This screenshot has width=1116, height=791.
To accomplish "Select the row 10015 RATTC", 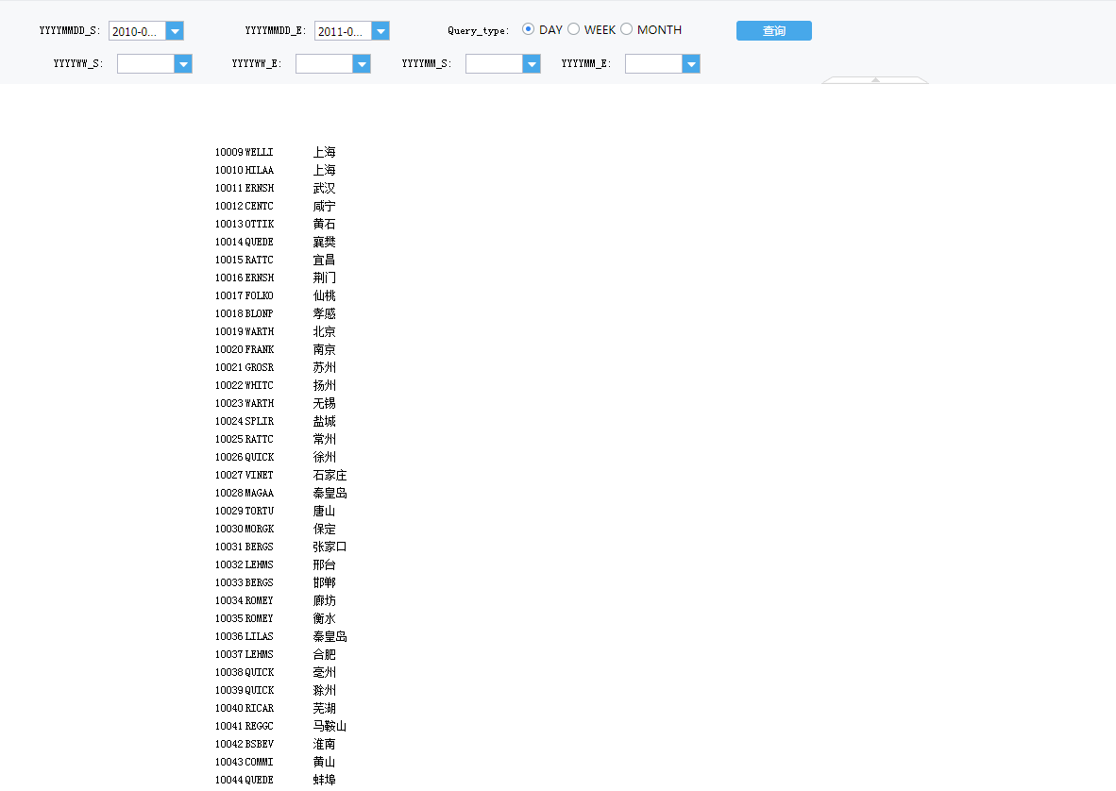I will click(x=276, y=260).
